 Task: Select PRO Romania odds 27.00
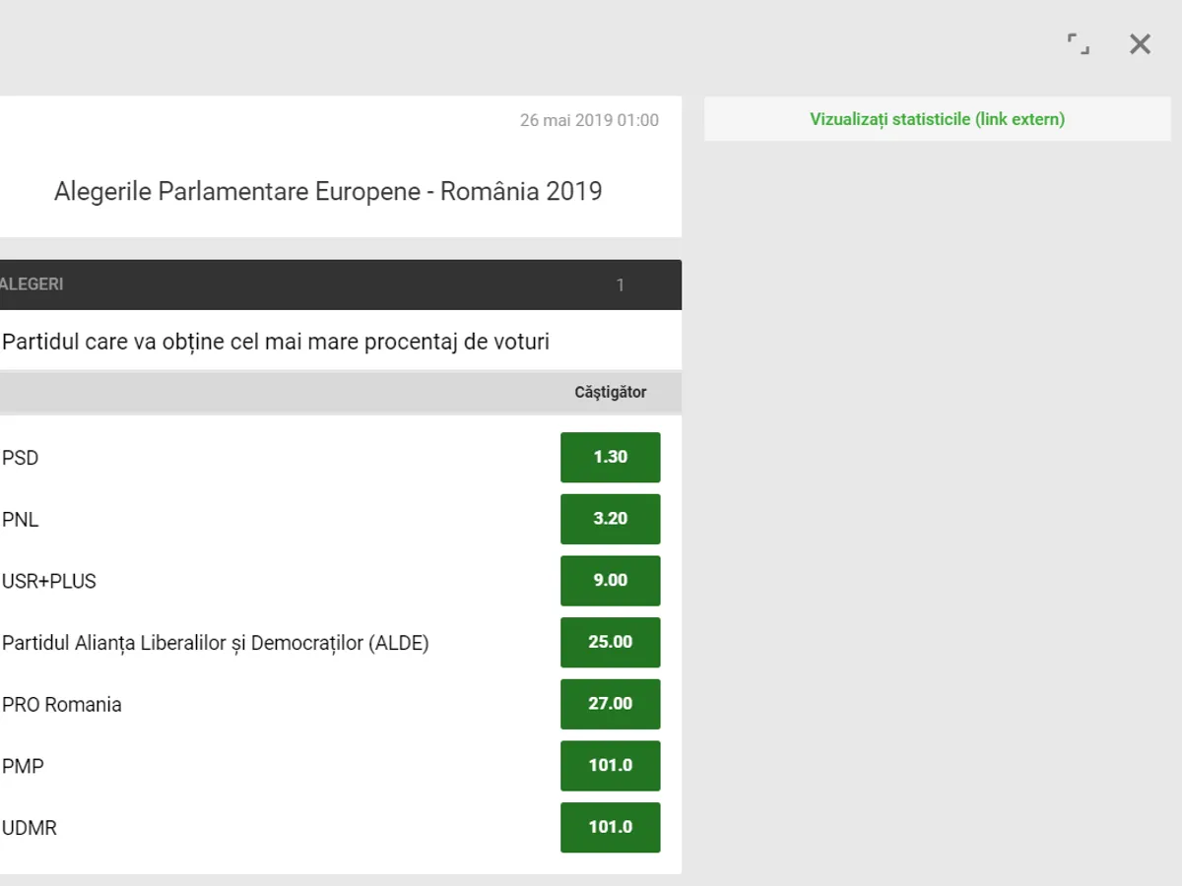coord(610,704)
